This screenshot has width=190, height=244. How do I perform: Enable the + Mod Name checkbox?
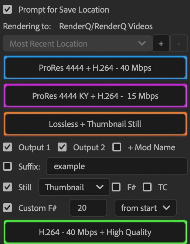pyautogui.click(x=117, y=147)
